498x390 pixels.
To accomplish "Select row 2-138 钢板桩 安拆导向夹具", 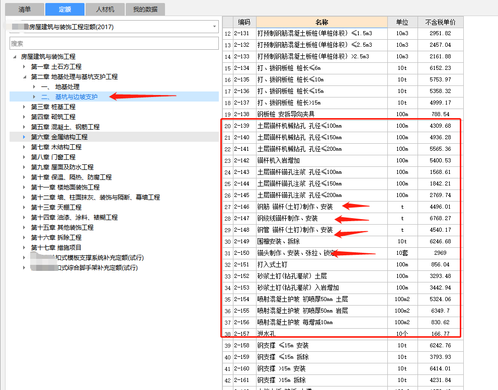I will pos(343,114).
